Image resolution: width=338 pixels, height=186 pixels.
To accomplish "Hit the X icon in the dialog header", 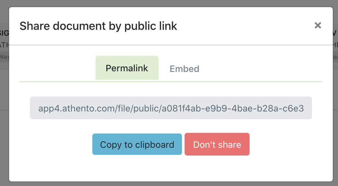I will click(318, 26).
